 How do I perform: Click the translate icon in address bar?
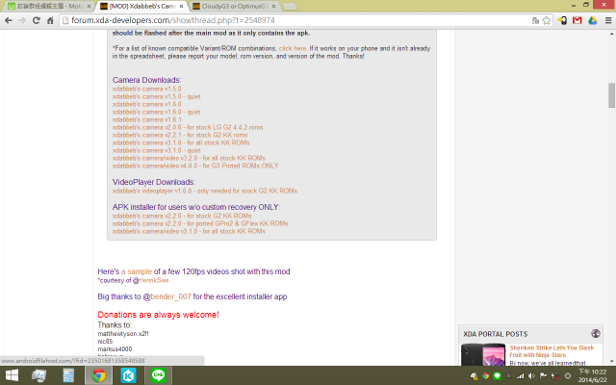pos(535,20)
